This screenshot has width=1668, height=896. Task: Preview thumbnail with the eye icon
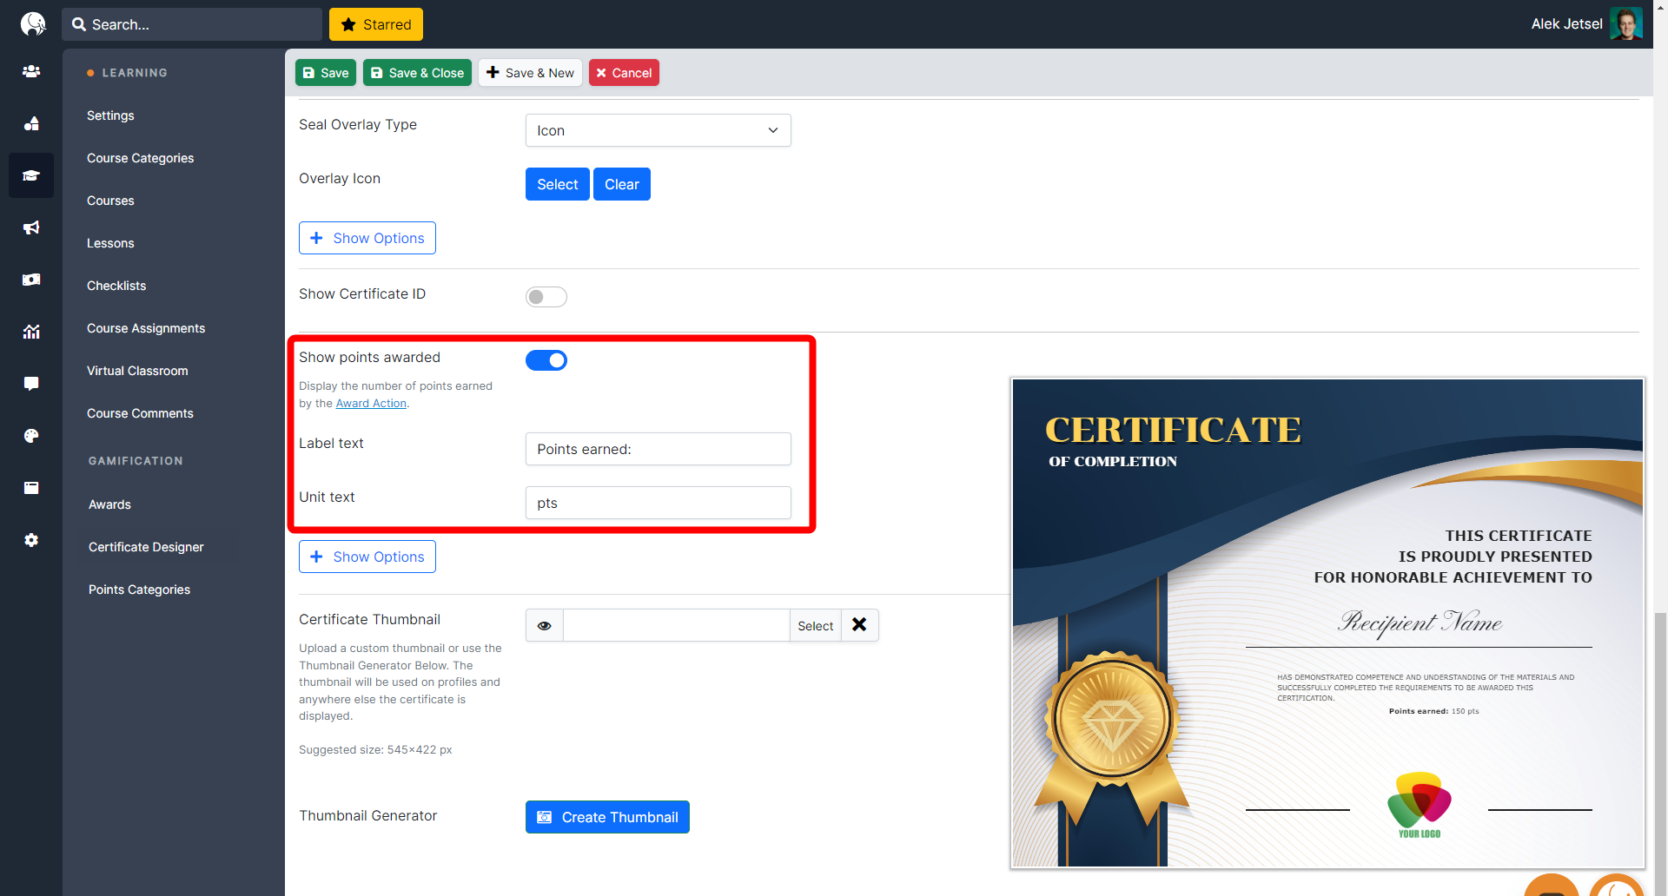point(545,625)
